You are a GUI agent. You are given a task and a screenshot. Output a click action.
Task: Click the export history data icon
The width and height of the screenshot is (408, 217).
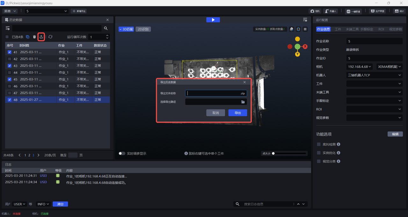41,37
